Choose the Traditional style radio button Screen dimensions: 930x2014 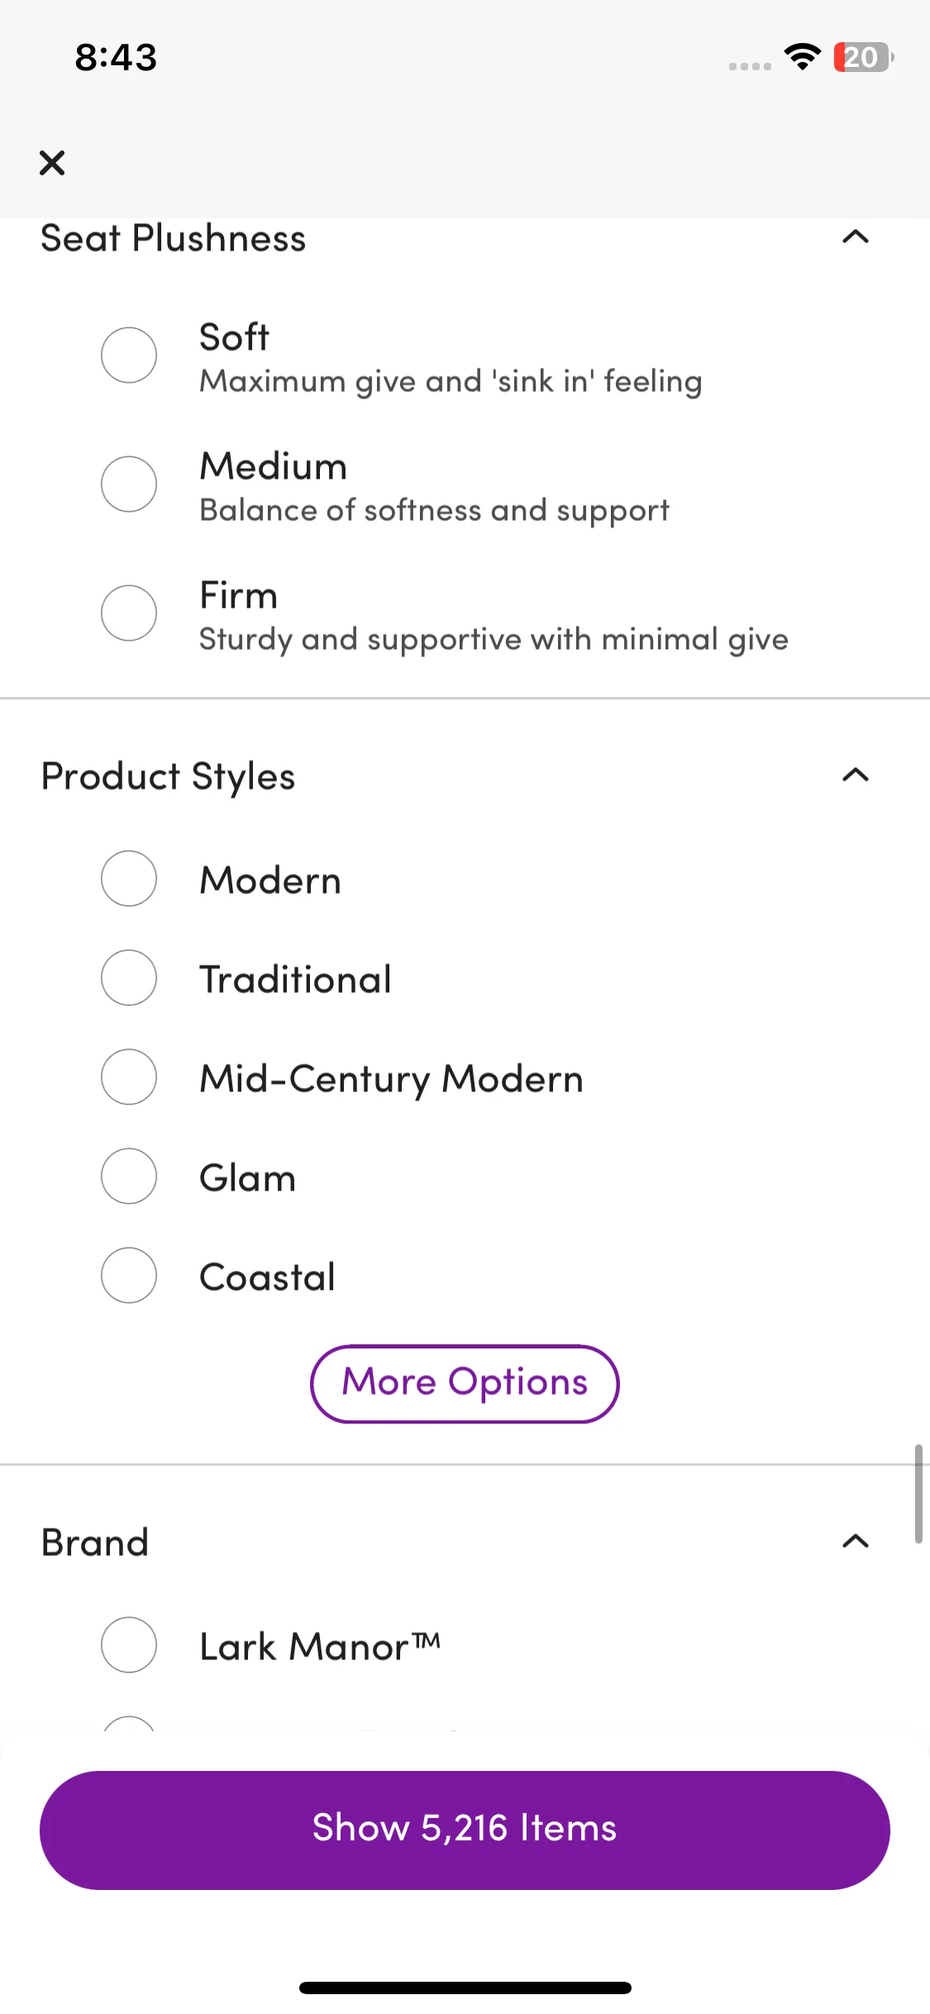pos(129,977)
